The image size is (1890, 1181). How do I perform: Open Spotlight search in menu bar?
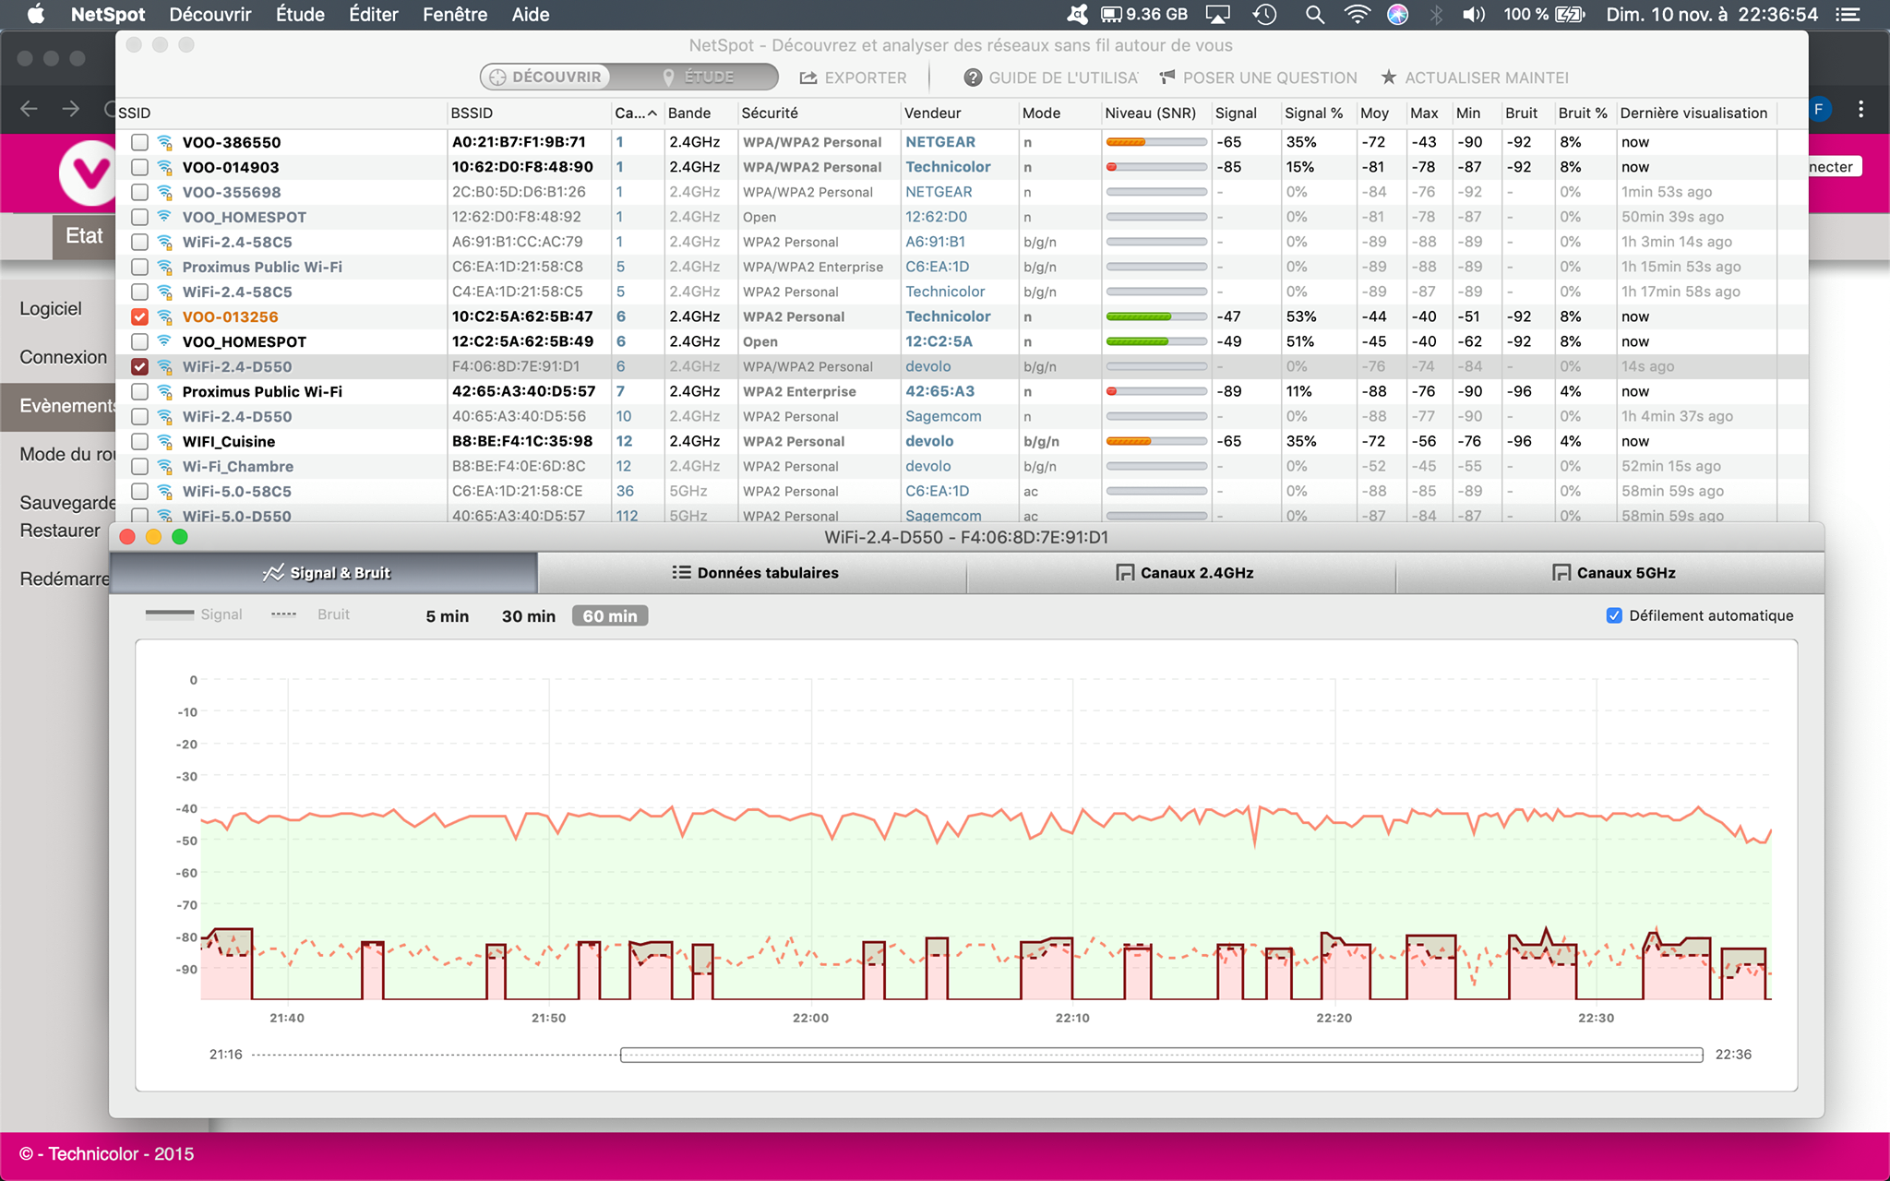point(1315,14)
